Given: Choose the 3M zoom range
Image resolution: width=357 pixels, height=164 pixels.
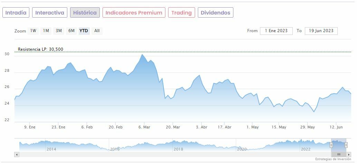Looking at the screenshot, I should pyautogui.click(x=59, y=31).
